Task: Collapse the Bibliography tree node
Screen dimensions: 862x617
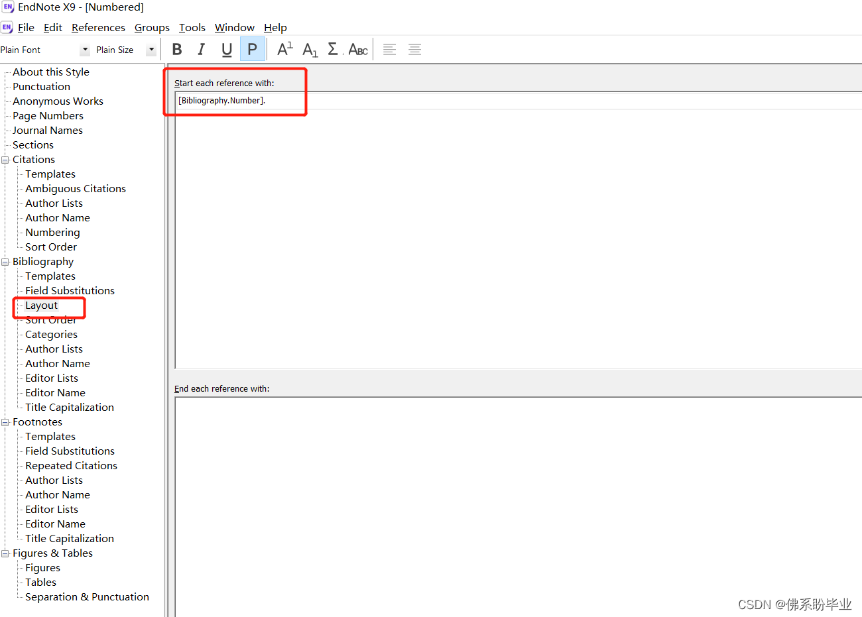Action: pyautogui.click(x=5, y=262)
